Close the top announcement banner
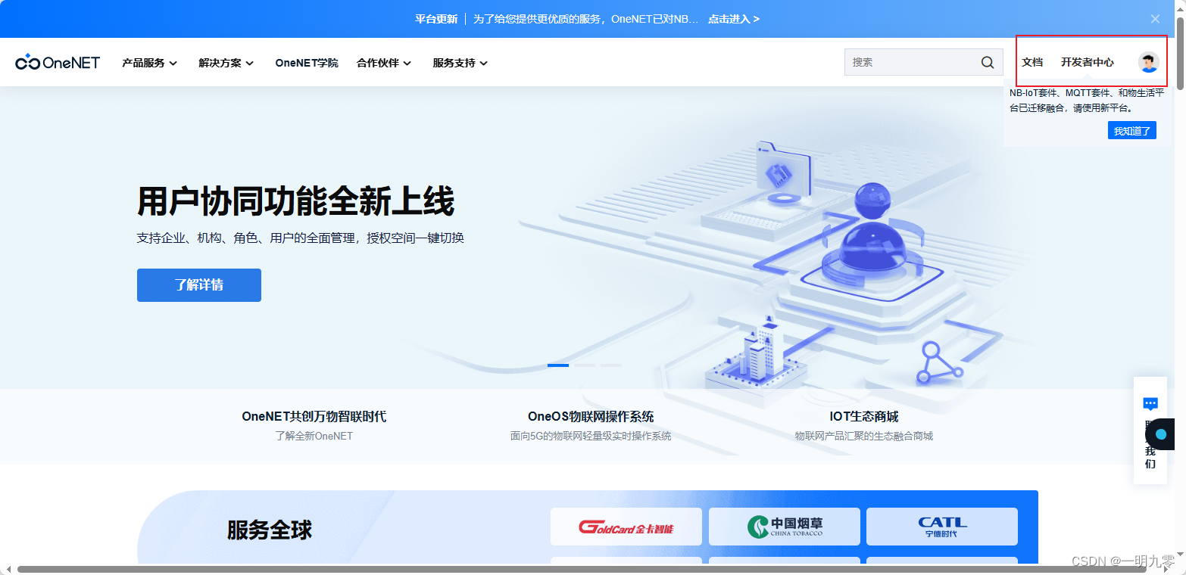Screen dimensions: 1186x575 click(1155, 19)
